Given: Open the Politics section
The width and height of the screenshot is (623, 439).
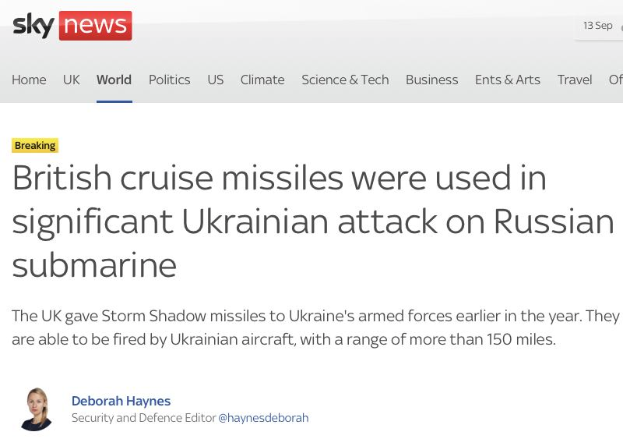Looking at the screenshot, I should [x=169, y=80].
